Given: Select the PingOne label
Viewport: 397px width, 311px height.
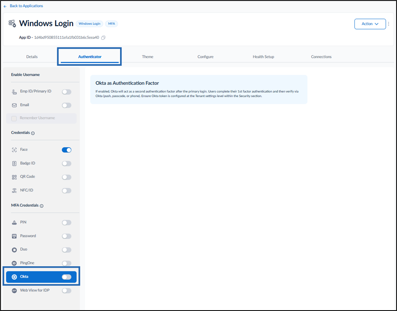Looking at the screenshot, I should (x=27, y=263).
